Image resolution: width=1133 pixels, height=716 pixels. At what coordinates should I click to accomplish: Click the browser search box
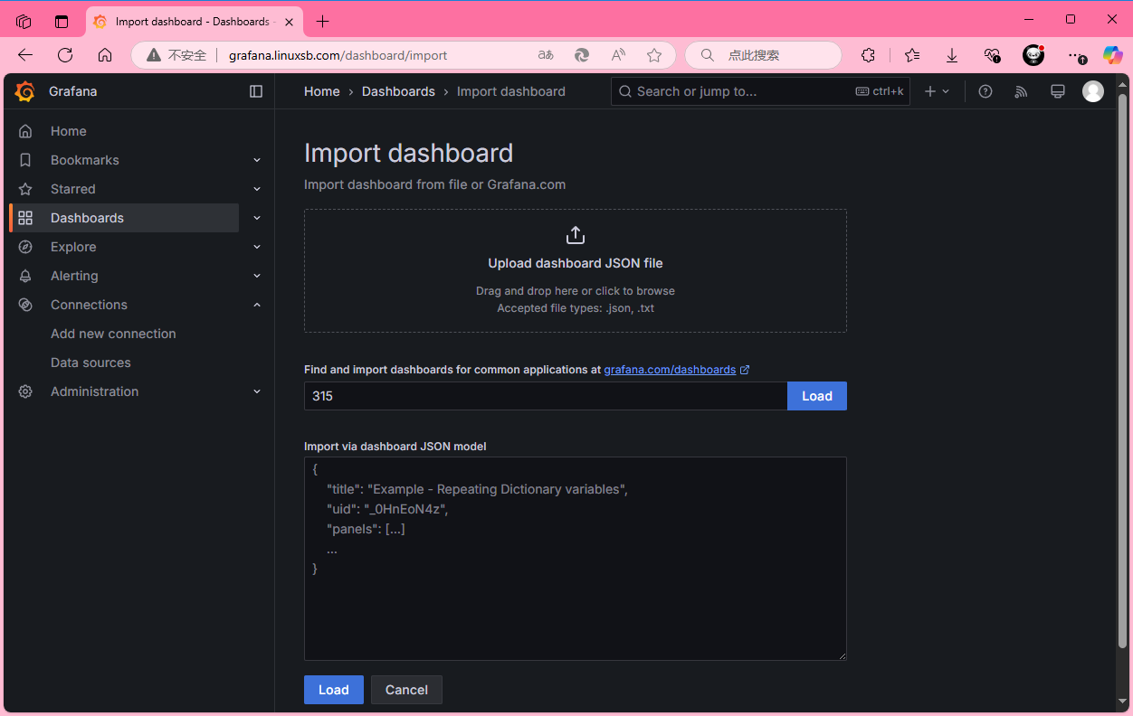(x=763, y=55)
